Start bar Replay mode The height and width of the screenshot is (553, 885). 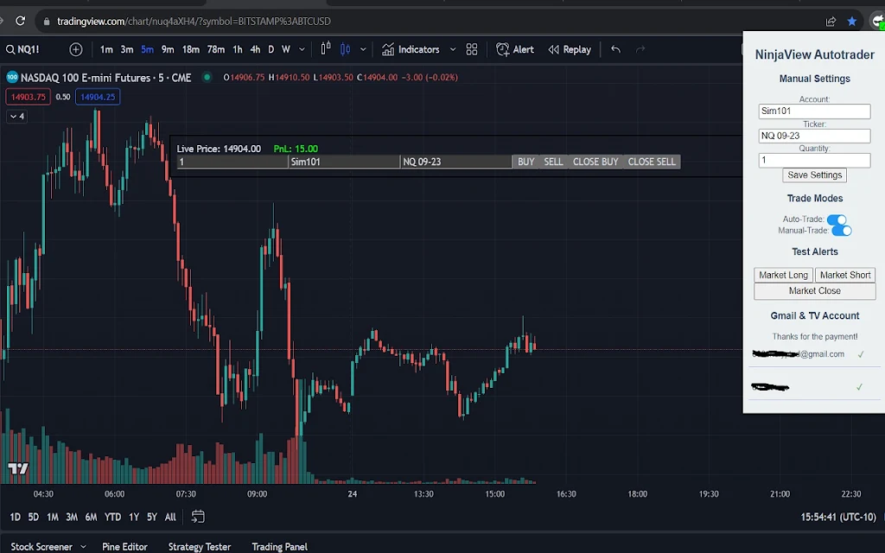(570, 49)
